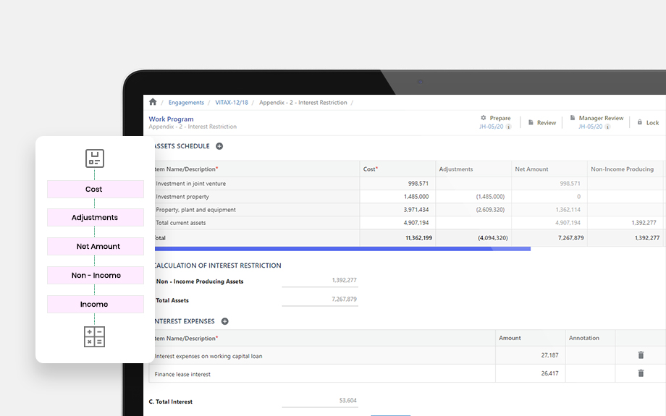Delete the working capital loan interest row
This screenshot has height=416, width=666.
click(x=641, y=355)
